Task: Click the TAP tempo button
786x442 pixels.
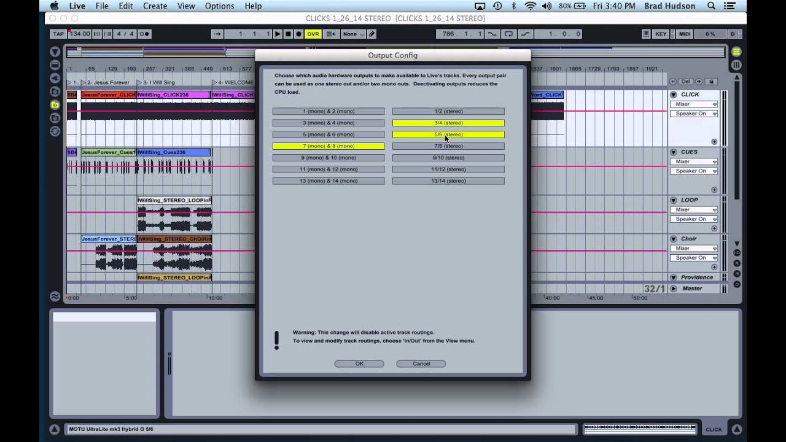Action: point(58,34)
